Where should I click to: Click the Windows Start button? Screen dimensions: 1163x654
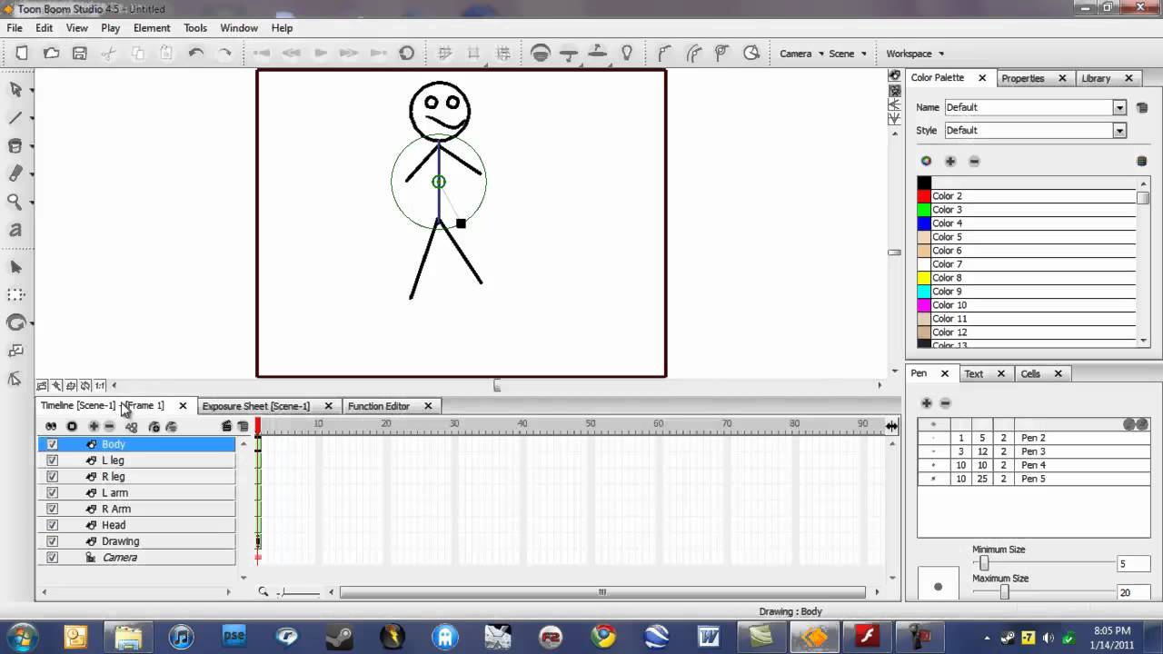pos(22,636)
